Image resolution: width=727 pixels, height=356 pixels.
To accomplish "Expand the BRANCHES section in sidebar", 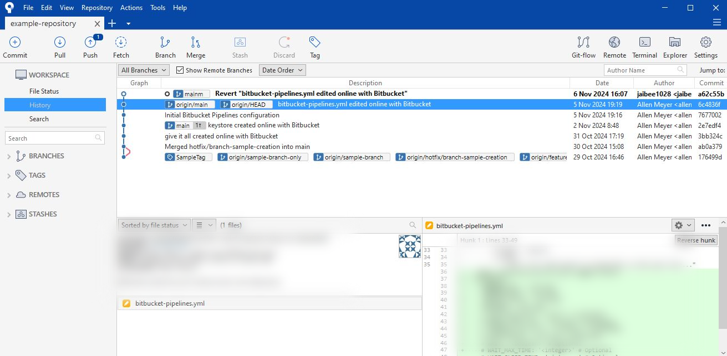I will [9, 157].
